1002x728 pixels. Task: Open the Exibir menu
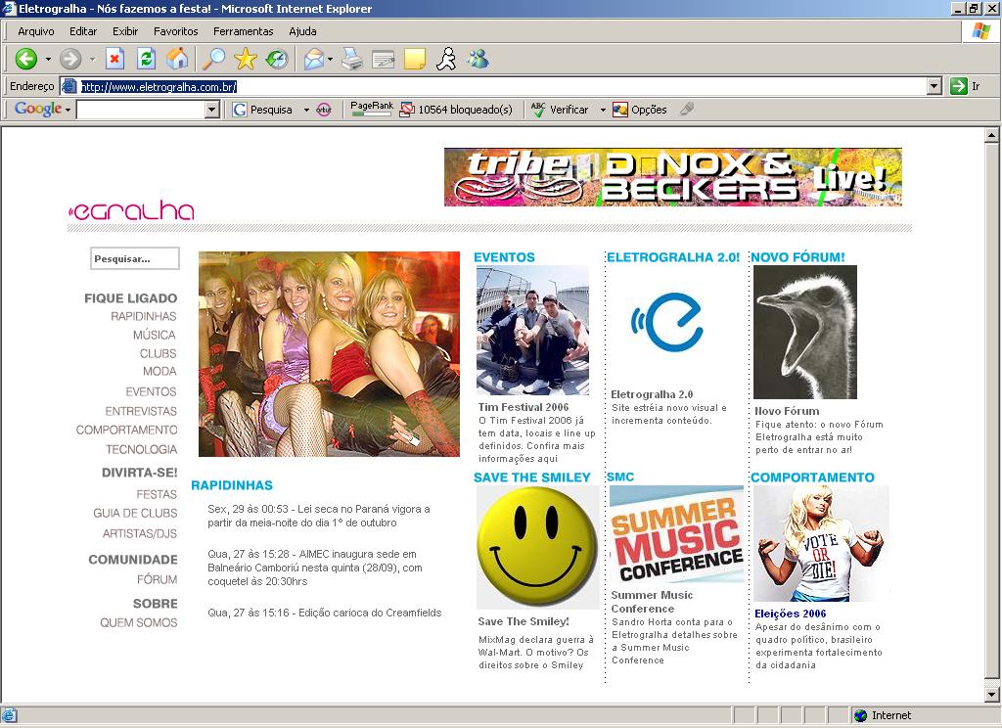(125, 31)
